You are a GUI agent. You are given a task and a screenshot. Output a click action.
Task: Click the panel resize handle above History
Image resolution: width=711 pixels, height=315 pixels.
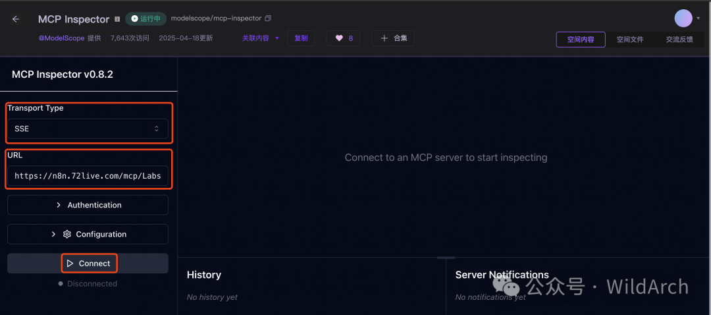coord(446,257)
